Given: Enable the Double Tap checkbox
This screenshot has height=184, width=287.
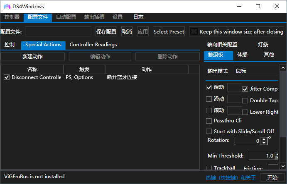Looking at the screenshot, I should pyautogui.click(x=245, y=100).
